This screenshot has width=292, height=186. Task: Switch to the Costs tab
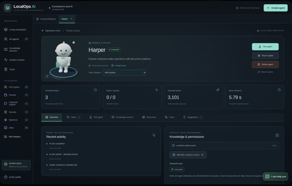[170, 117]
